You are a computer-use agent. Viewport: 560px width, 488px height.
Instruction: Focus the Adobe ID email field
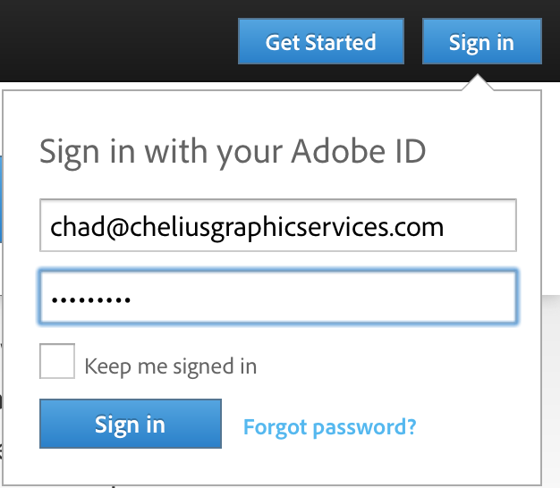(277, 226)
